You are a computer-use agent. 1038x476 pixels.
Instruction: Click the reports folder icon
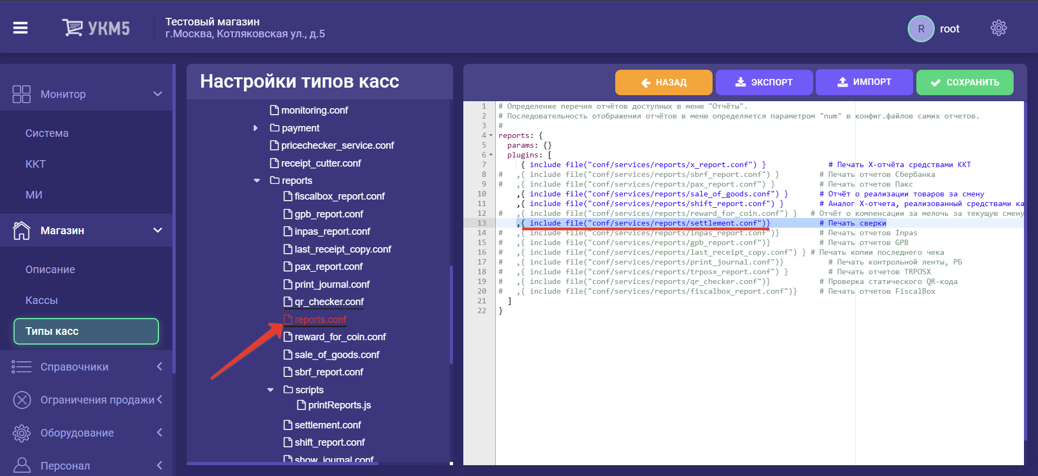click(275, 181)
